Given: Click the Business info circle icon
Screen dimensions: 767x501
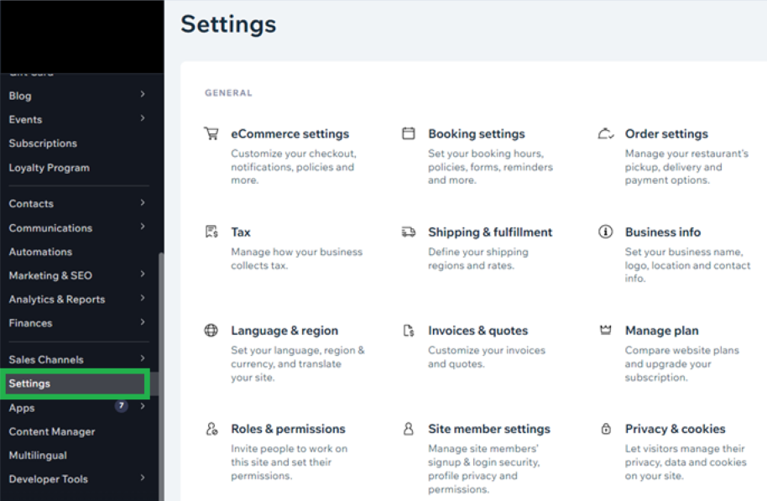Looking at the screenshot, I should (605, 232).
